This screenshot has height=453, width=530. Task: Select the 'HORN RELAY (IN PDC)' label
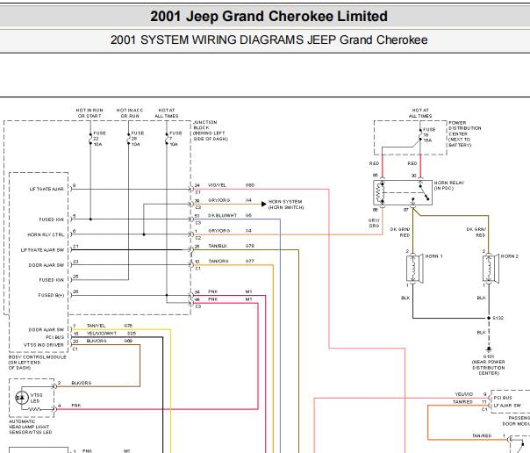pyautogui.click(x=449, y=185)
